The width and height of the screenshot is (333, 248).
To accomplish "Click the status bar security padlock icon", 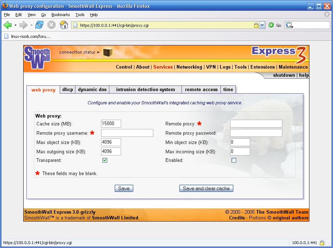I will click(322, 243).
